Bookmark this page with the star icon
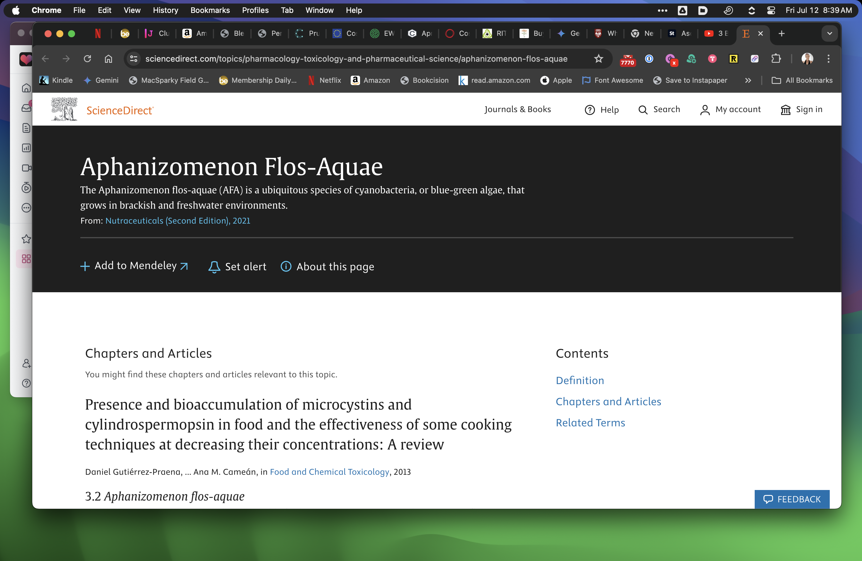This screenshot has width=862, height=561. point(598,59)
